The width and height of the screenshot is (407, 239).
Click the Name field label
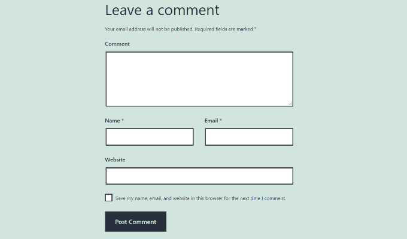[113, 121]
